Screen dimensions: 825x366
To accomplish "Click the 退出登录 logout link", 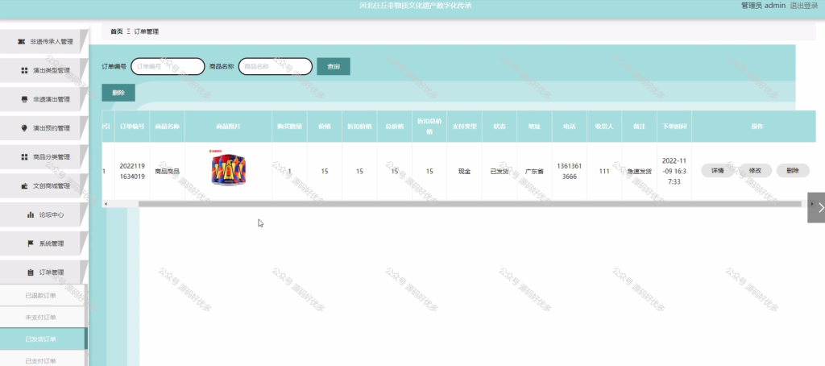I will (x=804, y=6).
